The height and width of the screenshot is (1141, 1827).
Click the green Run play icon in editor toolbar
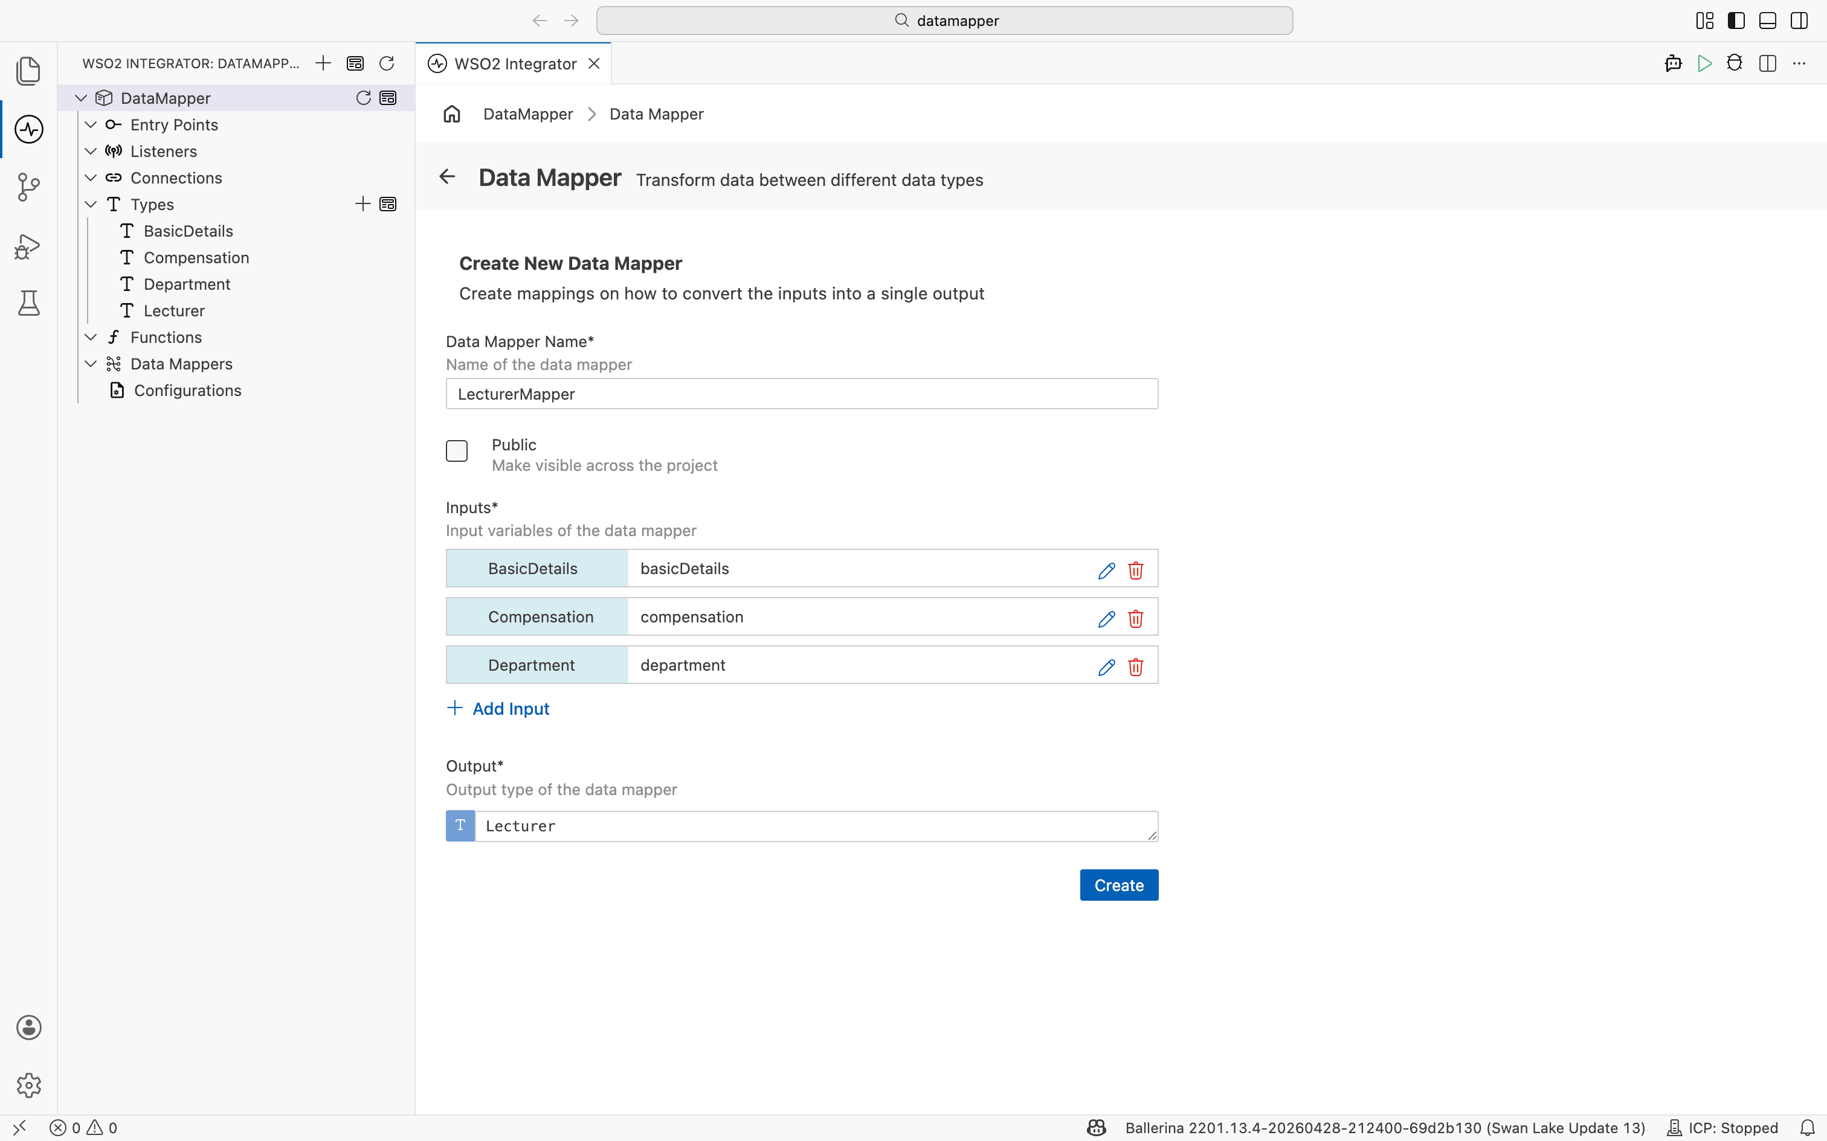[x=1704, y=63]
